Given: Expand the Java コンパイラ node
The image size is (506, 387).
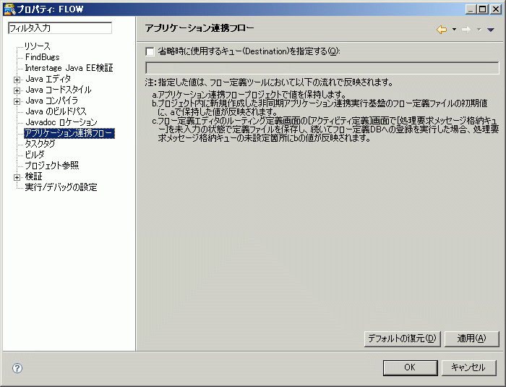Looking at the screenshot, I should pos(17,102).
